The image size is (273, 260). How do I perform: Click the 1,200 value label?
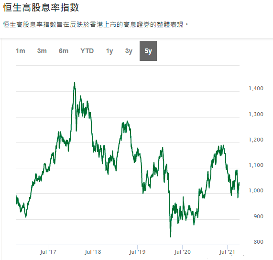pyautogui.click(x=256, y=140)
